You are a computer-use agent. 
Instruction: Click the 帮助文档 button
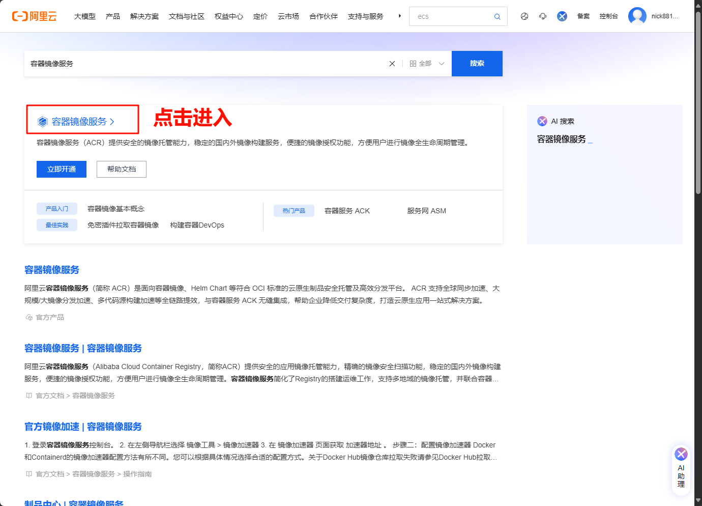pos(122,169)
